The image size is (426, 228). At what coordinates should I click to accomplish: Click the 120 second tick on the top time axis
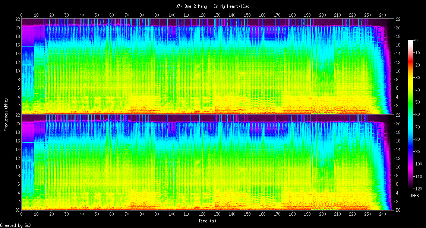click(x=202, y=15)
